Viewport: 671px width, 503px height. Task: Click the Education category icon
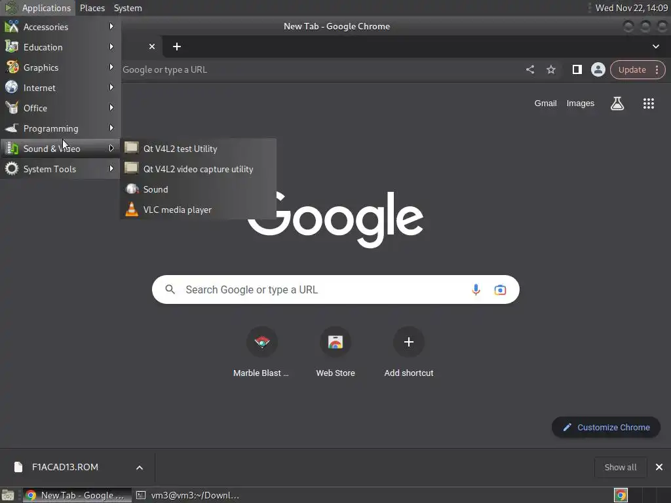[12, 47]
